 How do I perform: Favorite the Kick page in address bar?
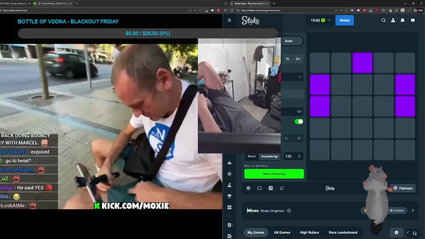coord(200,10)
